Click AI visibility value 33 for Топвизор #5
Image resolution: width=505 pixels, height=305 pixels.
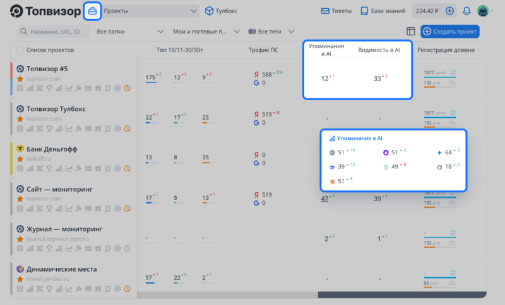pyautogui.click(x=377, y=78)
